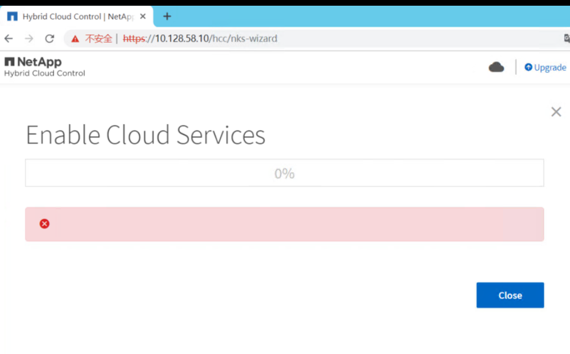
Task: Click the translate icon in the address bar
Action: [566, 39]
